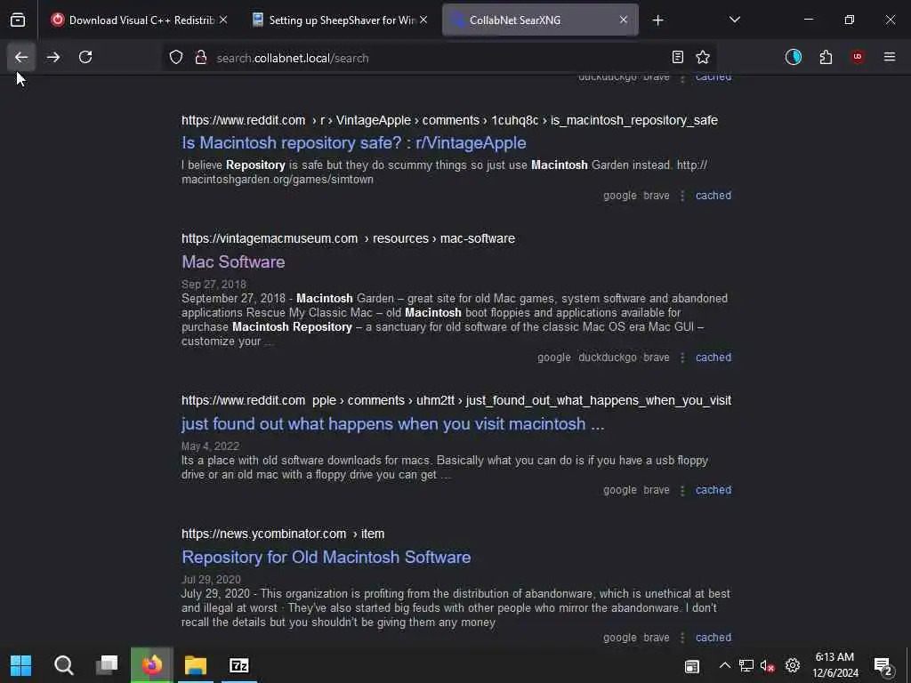Close the CollabNet SearXNG tab
Image resolution: width=911 pixels, height=683 pixels.
[x=624, y=20]
